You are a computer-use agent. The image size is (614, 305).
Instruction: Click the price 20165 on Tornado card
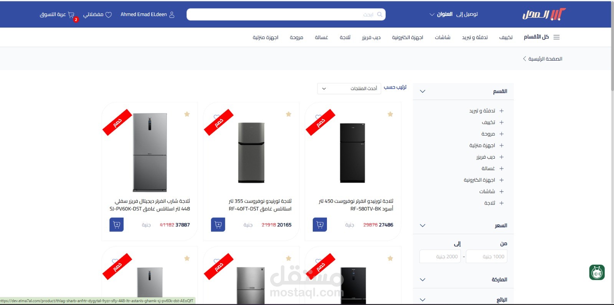[x=284, y=225]
